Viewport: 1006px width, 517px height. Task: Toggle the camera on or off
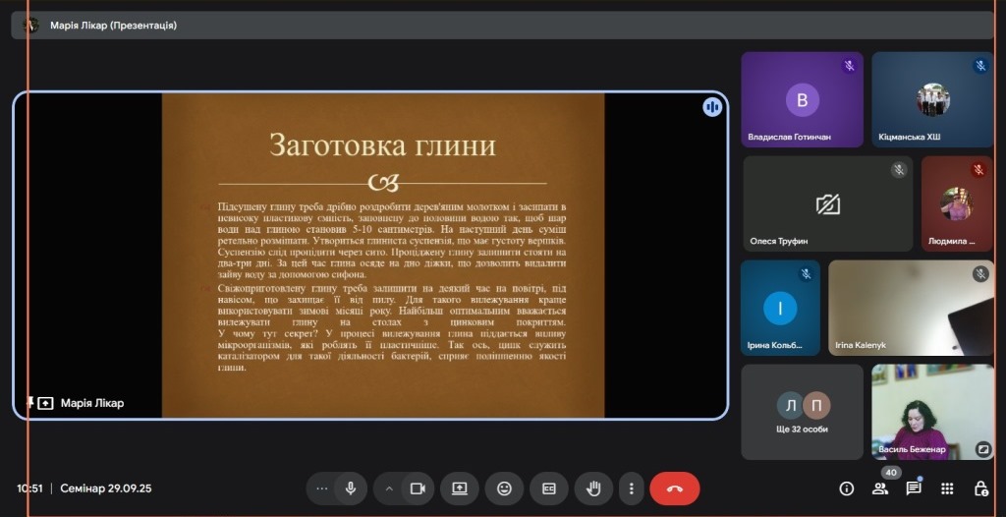417,488
